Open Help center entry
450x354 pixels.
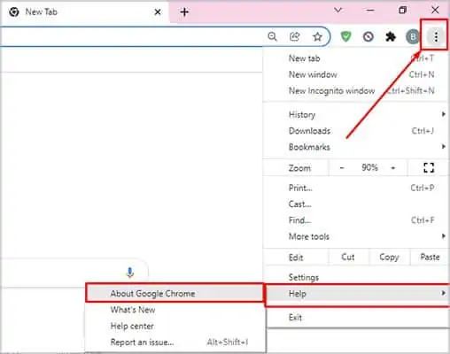point(175,326)
